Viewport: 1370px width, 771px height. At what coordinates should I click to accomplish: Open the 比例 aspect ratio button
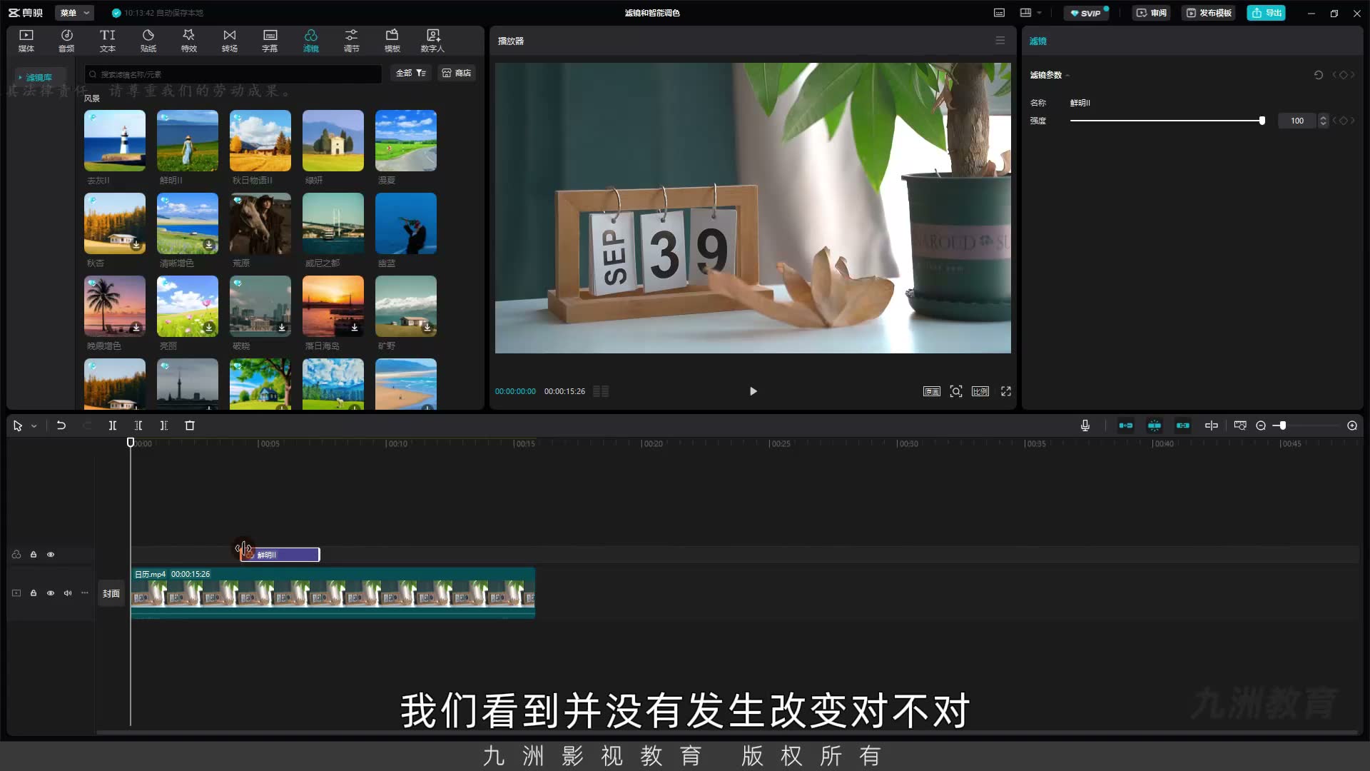[980, 391]
